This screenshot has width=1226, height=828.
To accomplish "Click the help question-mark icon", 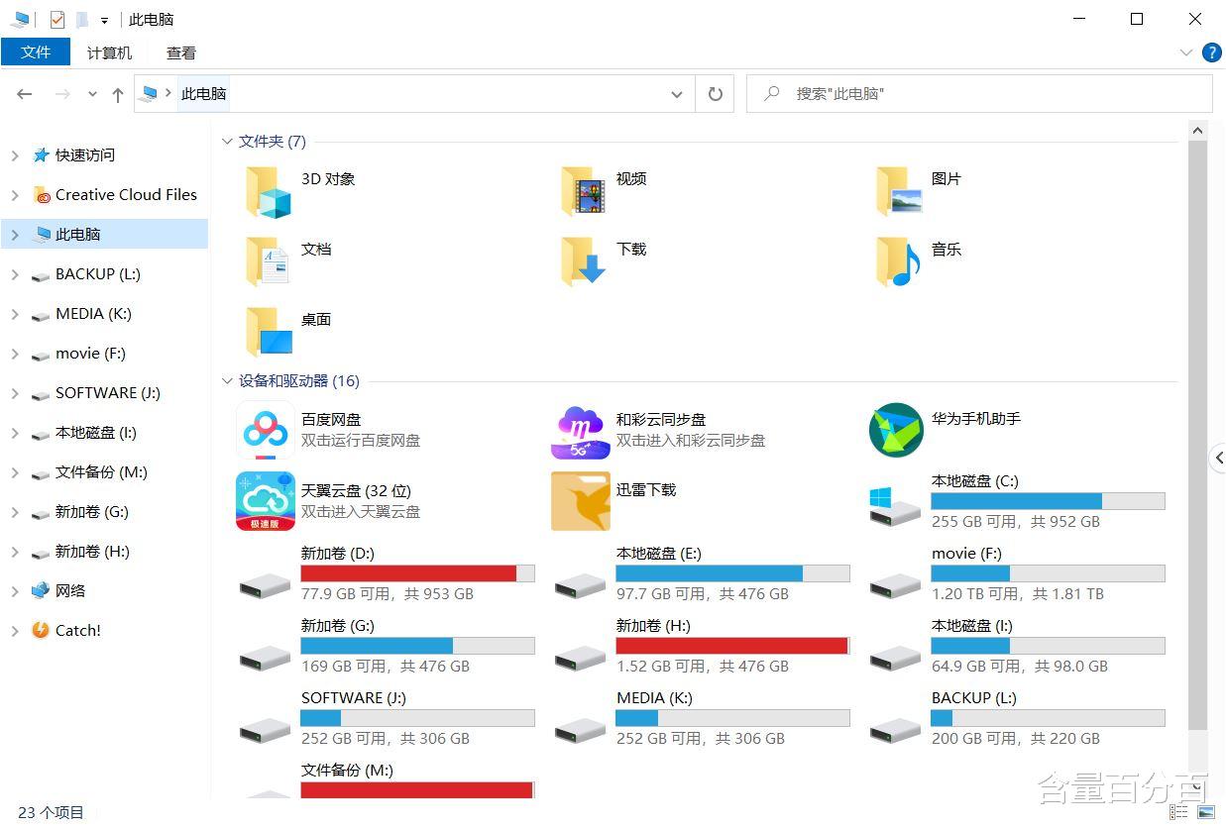I will click(x=1211, y=52).
